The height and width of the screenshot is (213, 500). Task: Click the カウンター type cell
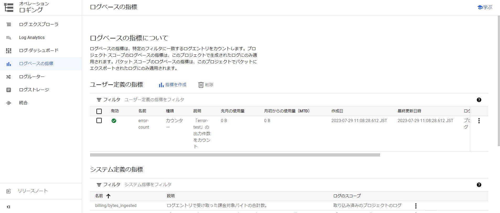point(174,124)
